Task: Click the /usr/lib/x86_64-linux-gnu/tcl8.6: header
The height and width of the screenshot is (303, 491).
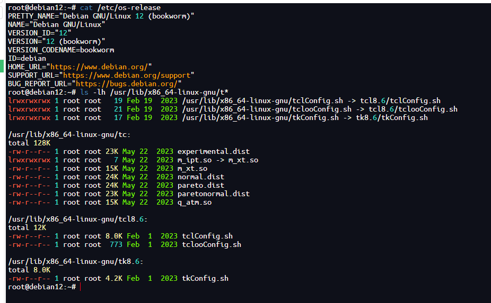Action: pyautogui.click(x=77, y=219)
